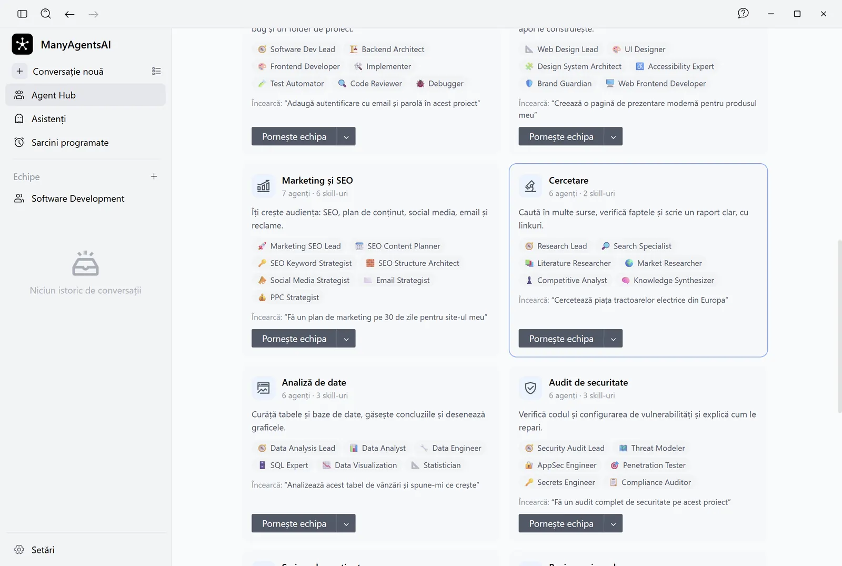Open Audit de securitate start options arrow
This screenshot has width=842, height=566.
[613, 523]
